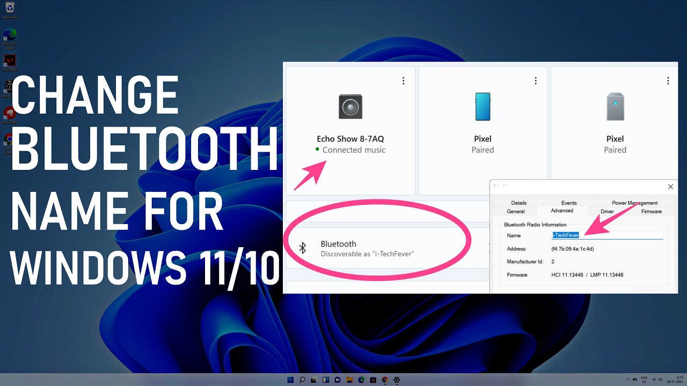Open the ENG IN language switcher
The image size is (687, 386).
(x=645, y=380)
